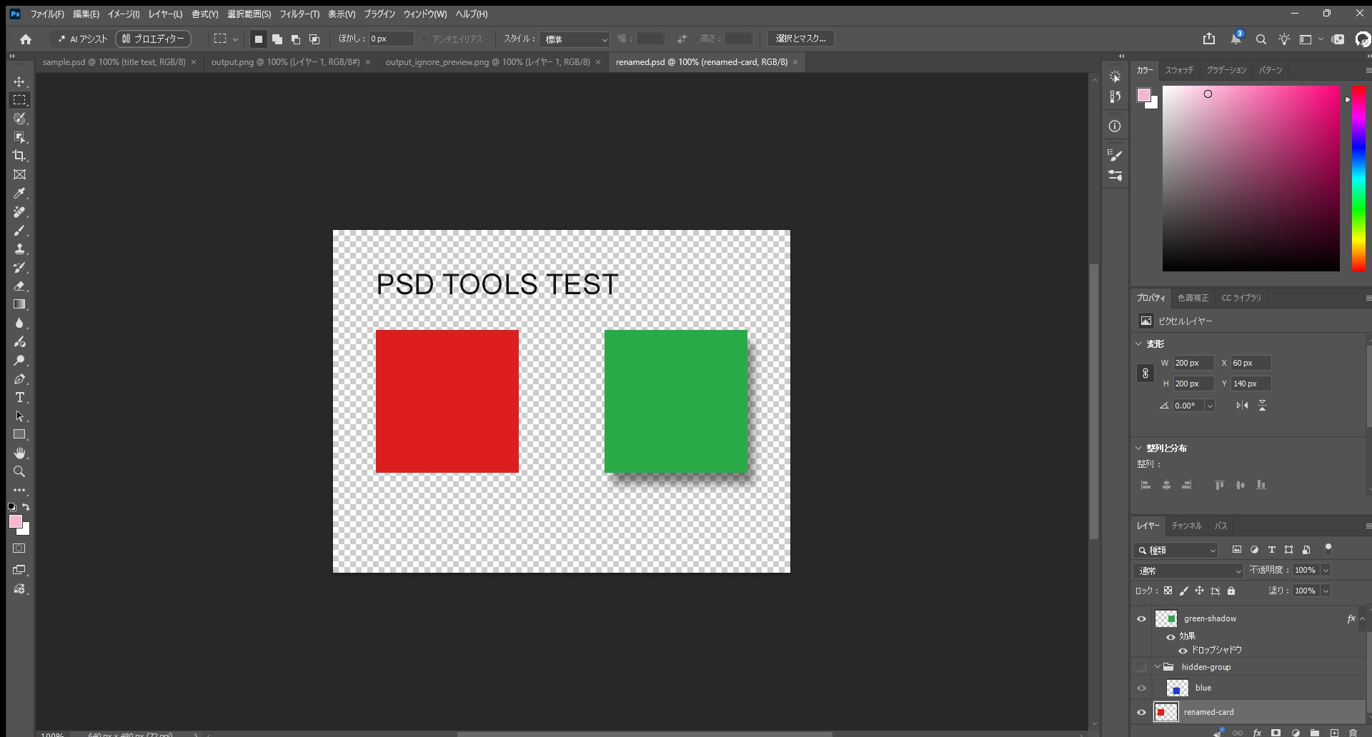Open the Share icon in top bar

[1209, 39]
